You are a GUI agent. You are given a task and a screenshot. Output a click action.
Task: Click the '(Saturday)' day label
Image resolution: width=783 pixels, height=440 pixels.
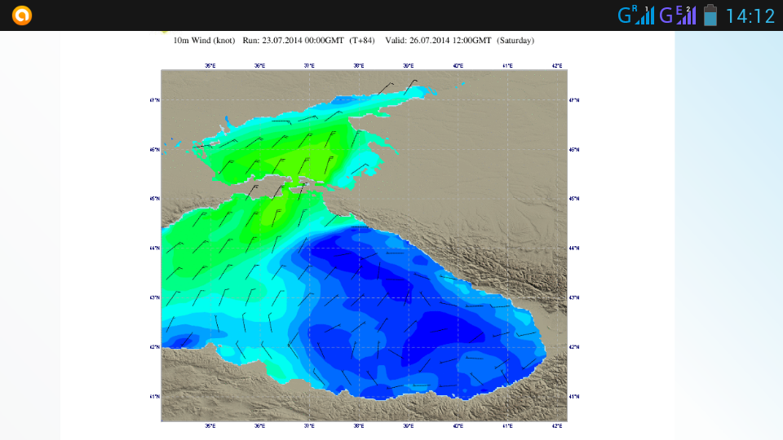click(515, 41)
